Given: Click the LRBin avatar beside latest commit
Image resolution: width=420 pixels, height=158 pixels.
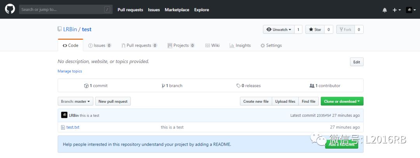Looking at the screenshot, I should click(x=64, y=115).
